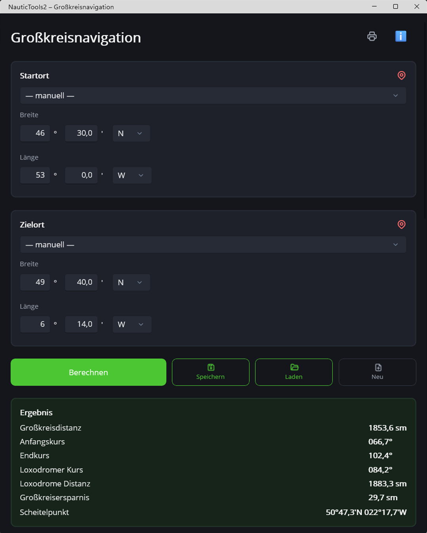Select the Loxodrome Distanz value 1883,3 sm
The height and width of the screenshot is (533, 427).
point(387,484)
